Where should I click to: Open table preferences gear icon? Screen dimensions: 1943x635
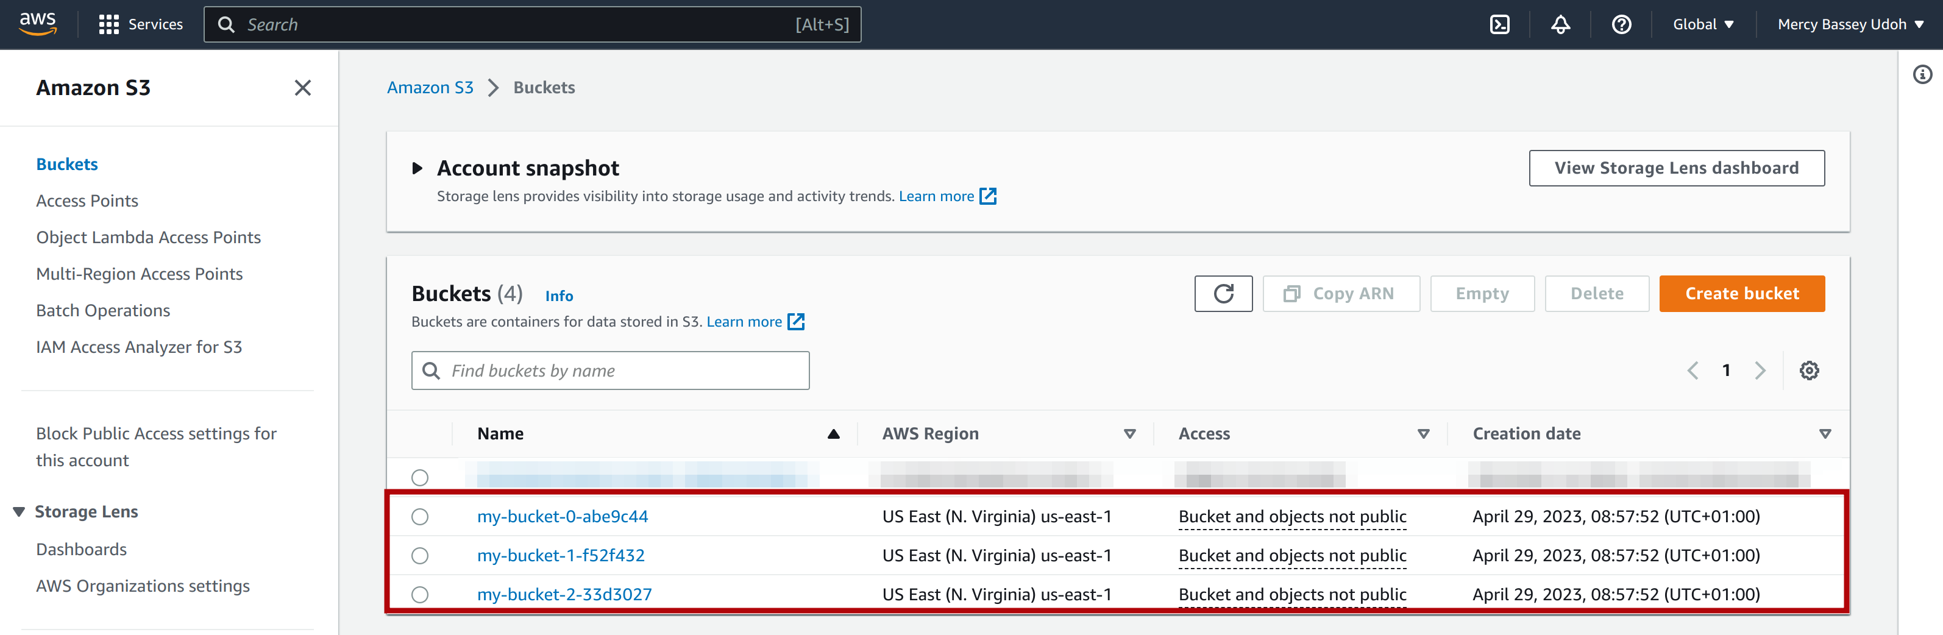pos(1809,371)
